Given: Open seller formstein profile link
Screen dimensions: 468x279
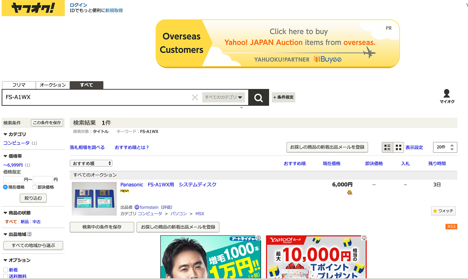Looking at the screenshot, I should (149, 208).
